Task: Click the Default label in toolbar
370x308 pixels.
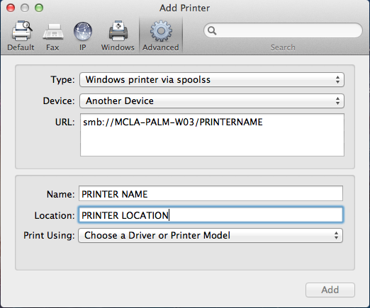Action: click(x=21, y=47)
